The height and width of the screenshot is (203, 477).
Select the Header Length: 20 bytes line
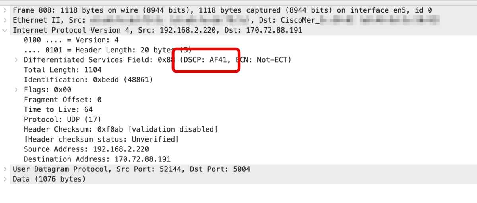pyautogui.click(x=108, y=50)
